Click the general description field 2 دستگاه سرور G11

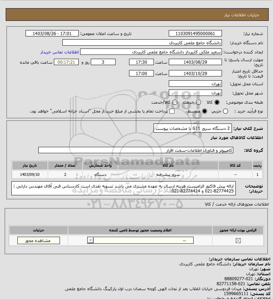pos(193,128)
